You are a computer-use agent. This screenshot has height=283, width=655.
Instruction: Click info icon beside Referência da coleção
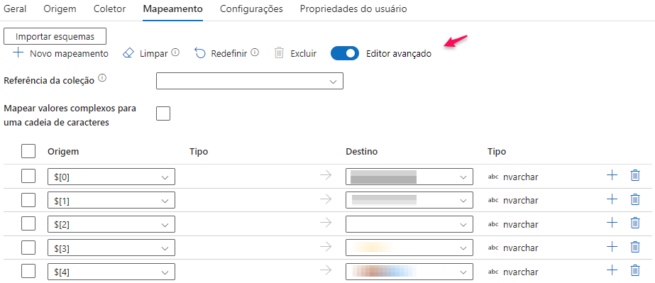(102, 78)
